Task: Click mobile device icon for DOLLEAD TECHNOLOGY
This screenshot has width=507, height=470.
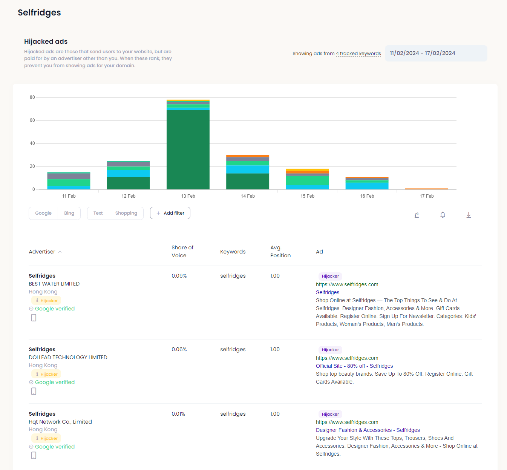Action: (x=34, y=391)
